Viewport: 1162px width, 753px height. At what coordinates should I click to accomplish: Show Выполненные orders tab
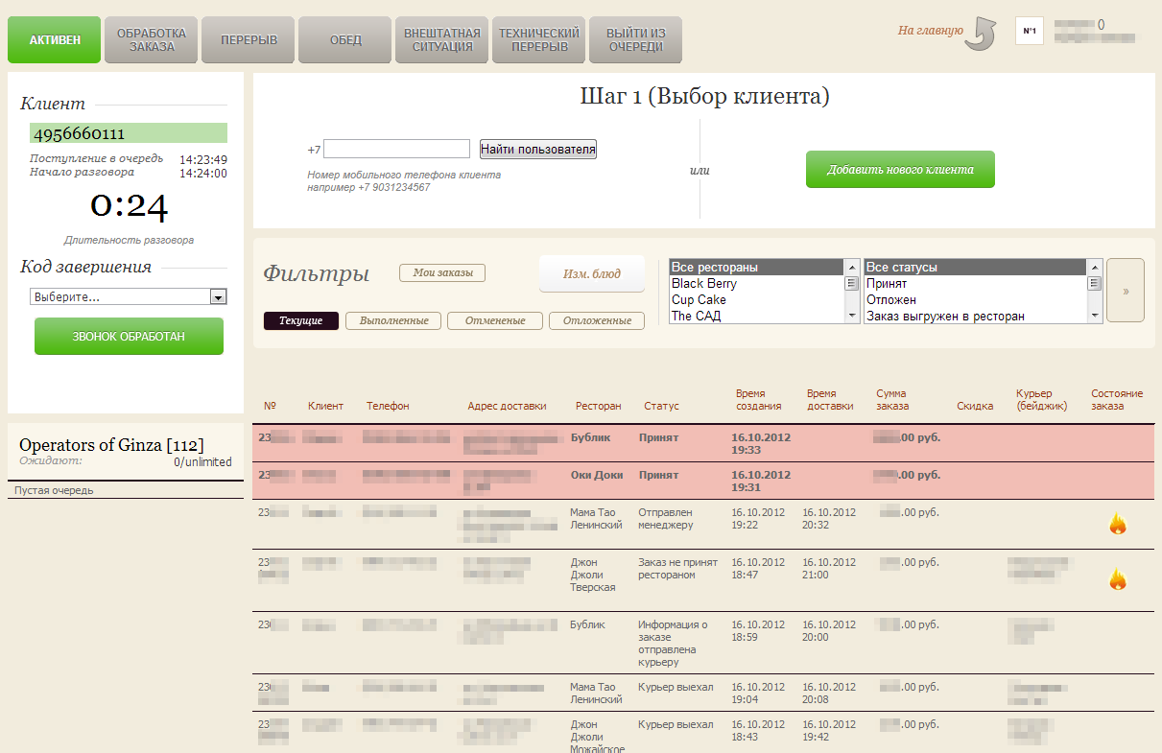tap(393, 320)
